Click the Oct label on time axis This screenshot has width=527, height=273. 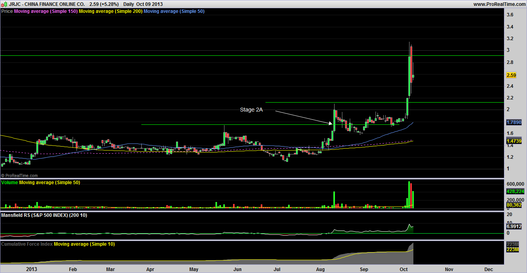click(x=404, y=269)
